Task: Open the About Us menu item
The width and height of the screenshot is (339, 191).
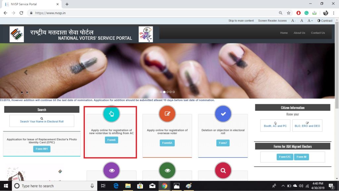Action: 299,33
